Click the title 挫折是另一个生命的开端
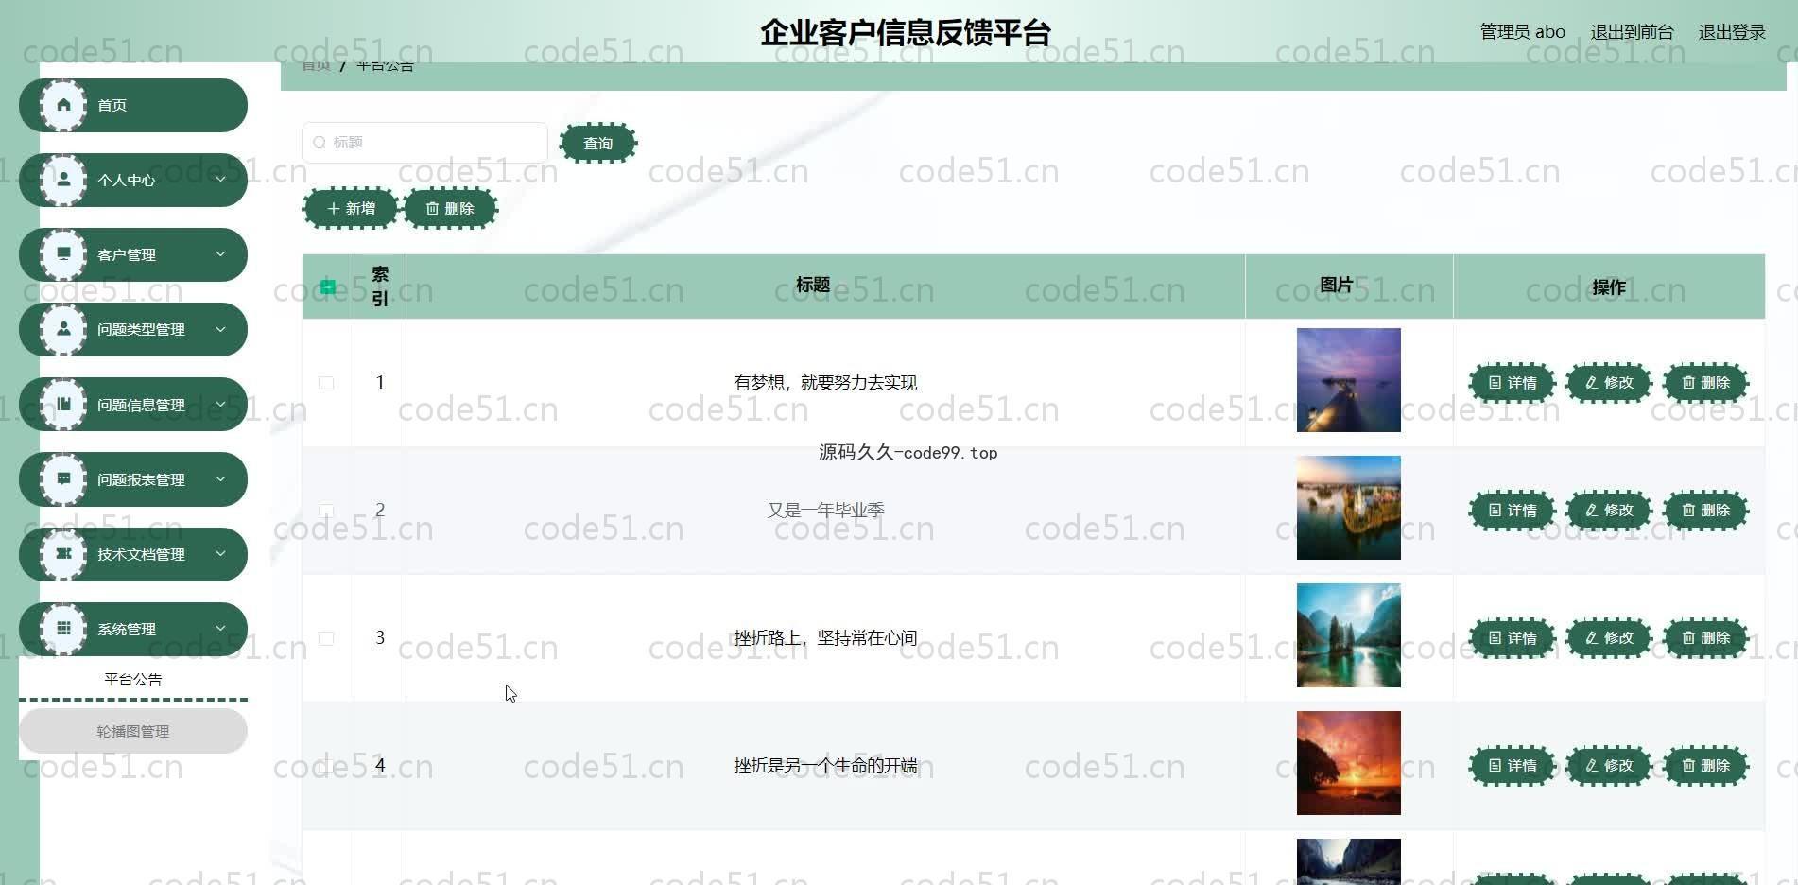1798x885 pixels. coord(825,766)
